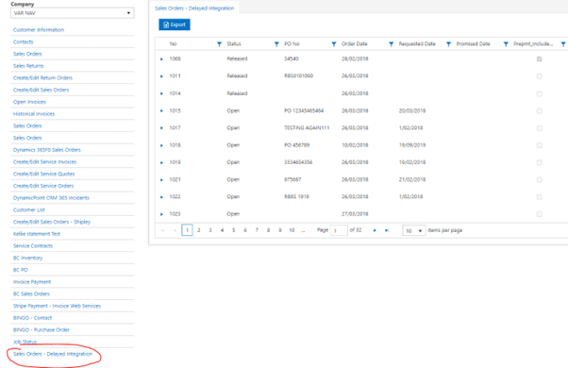The width and height of the screenshot is (568, 368).
Task: Click the Export button
Action: 175,25
